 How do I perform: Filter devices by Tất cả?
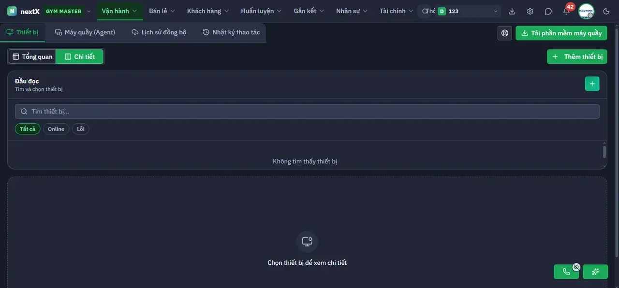(28, 129)
